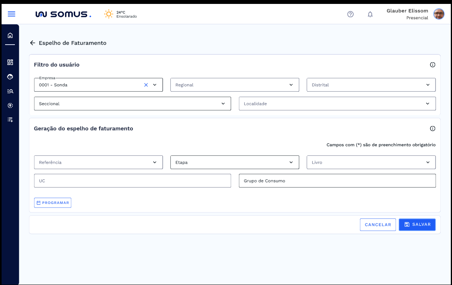The width and height of the screenshot is (452, 285).
Task: Go to home in the sidebar
Action: (x=10, y=36)
